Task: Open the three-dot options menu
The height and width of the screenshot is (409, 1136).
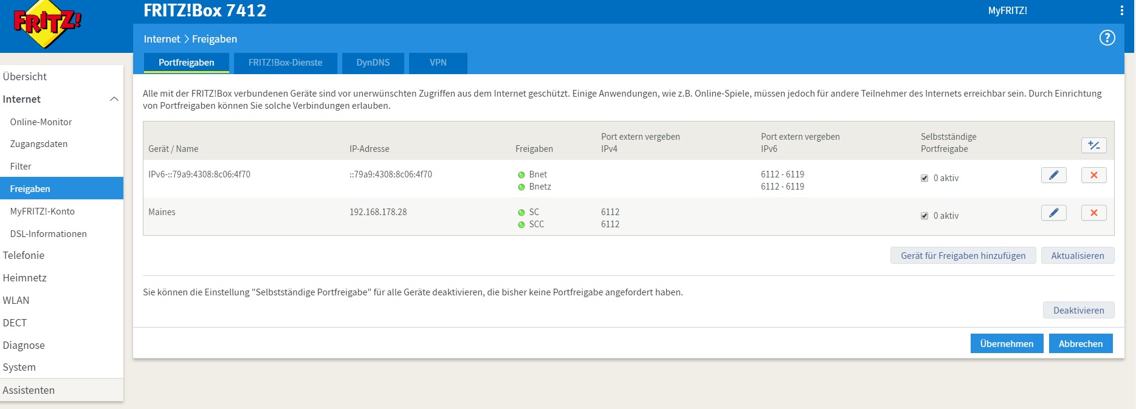Action: pyautogui.click(x=1121, y=10)
